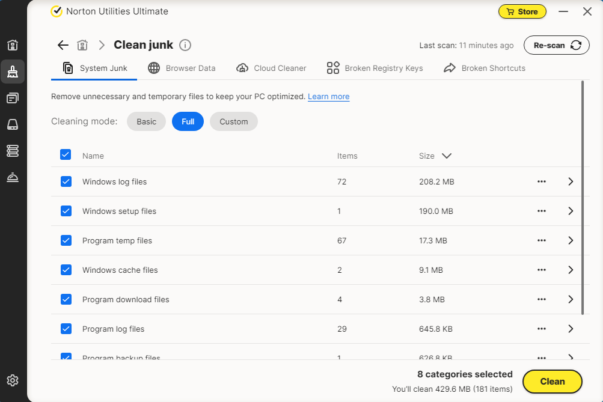Follow the Learn more link
The image size is (603, 402).
pos(328,97)
